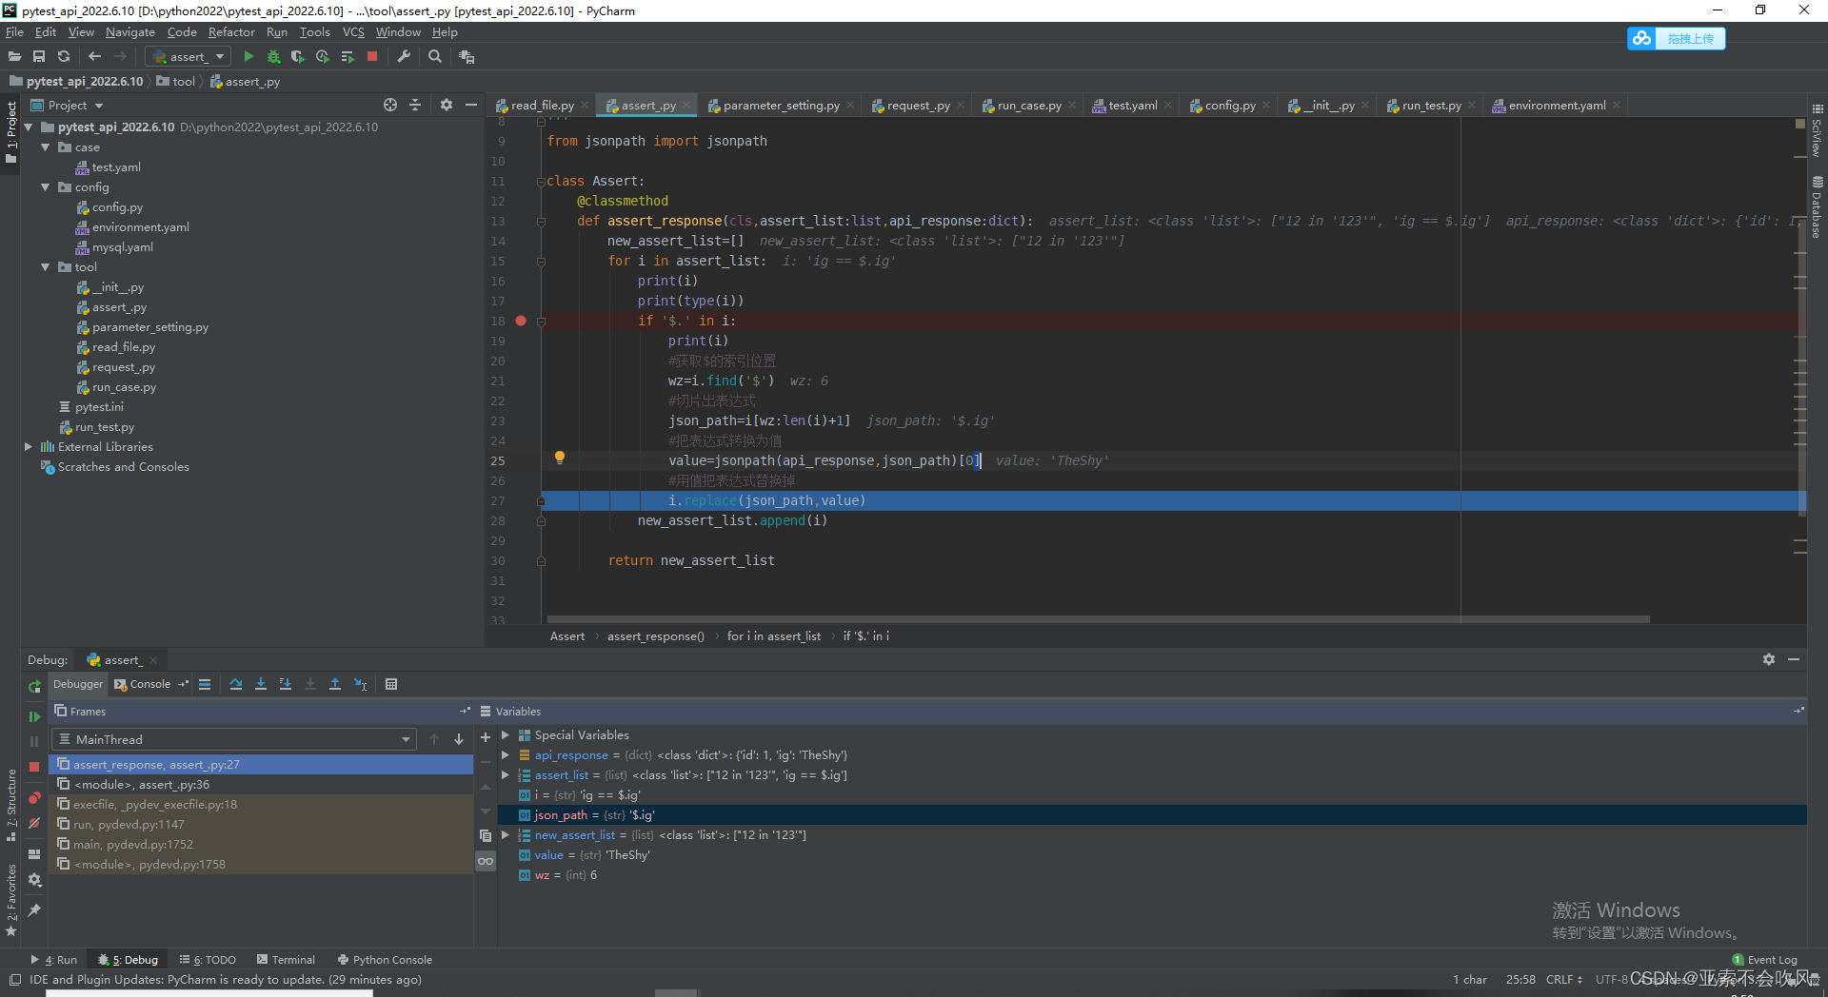This screenshot has width=1828, height=997.
Task: Click the cloud upload button
Action: [x=1677, y=38]
